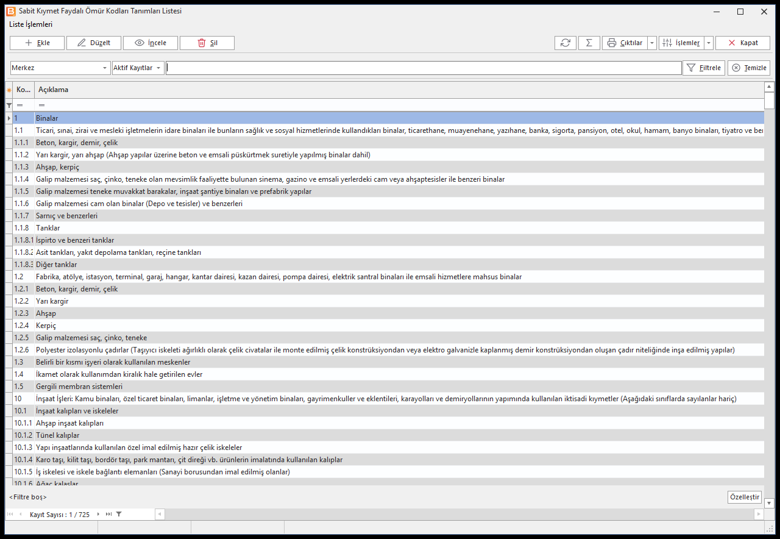
Task: Open the İşlemler operations button
Action: (x=681, y=43)
